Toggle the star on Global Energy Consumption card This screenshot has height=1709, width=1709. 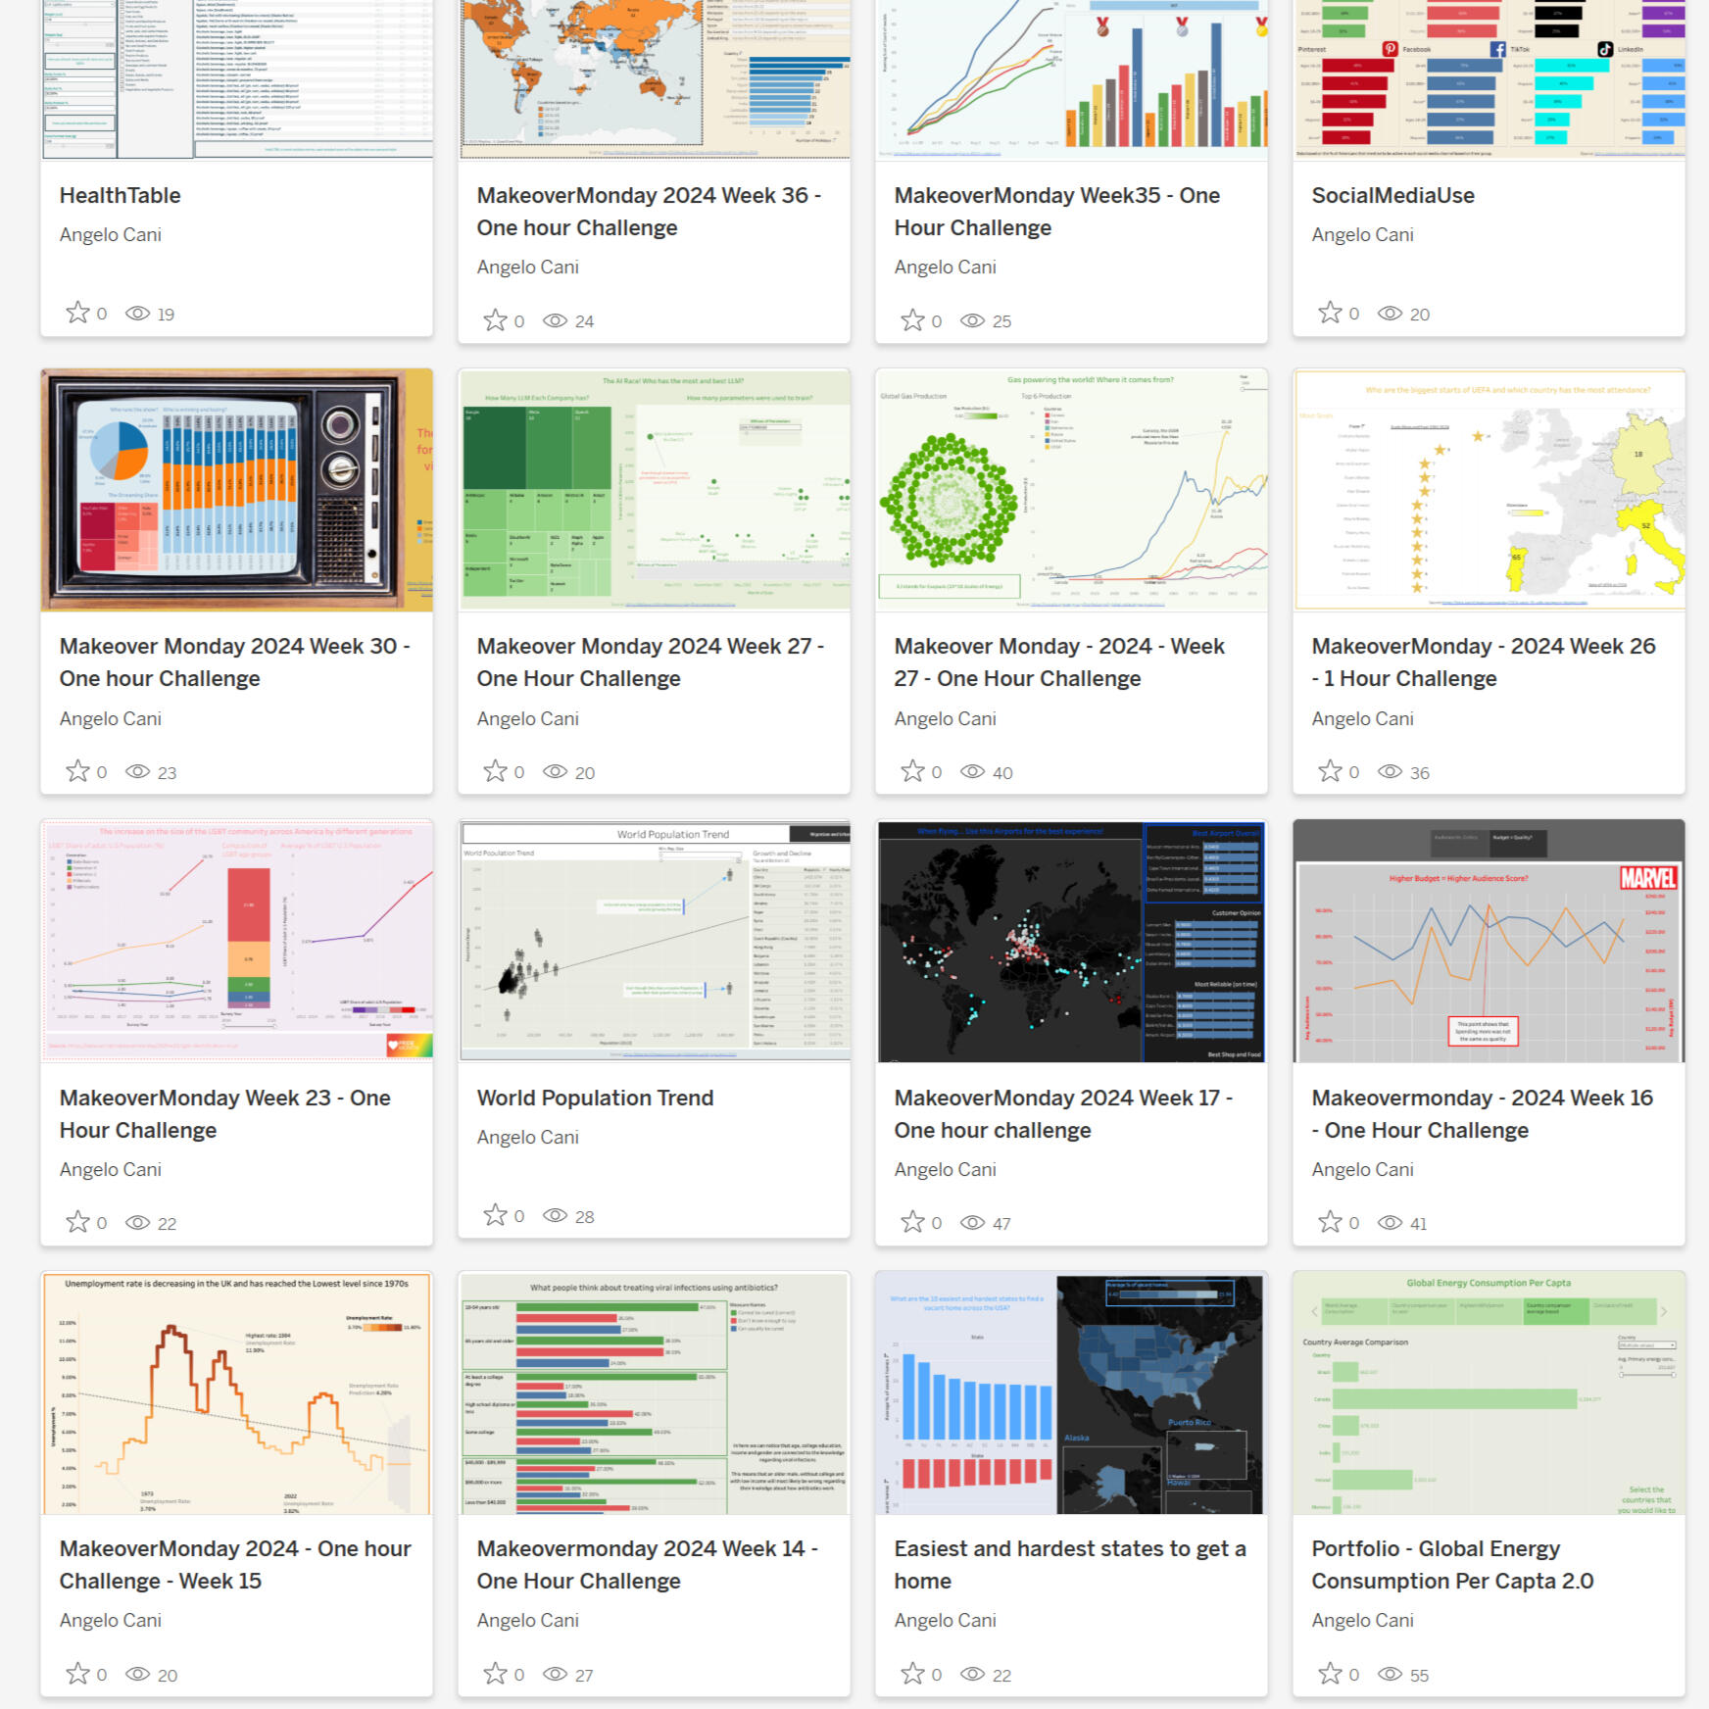(x=1330, y=1675)
